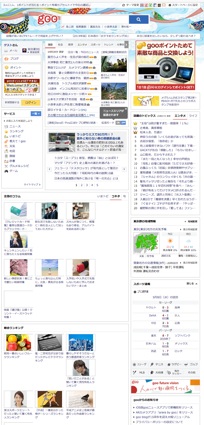Switch to the いまトピ column tab
Screen dimensions: 204x425
(103, 196)
